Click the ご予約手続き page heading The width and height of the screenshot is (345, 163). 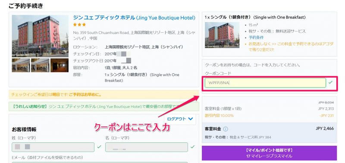26,6
